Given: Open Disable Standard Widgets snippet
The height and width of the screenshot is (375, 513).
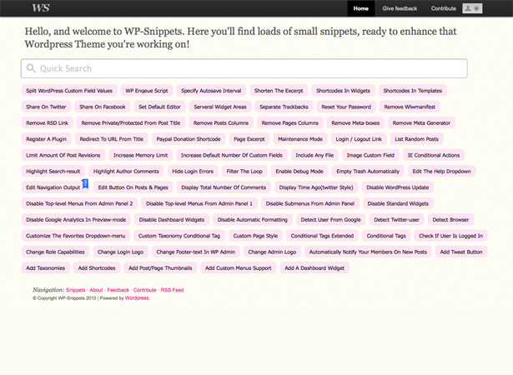Looking at the screenshot, I should [x=398, y=203].
